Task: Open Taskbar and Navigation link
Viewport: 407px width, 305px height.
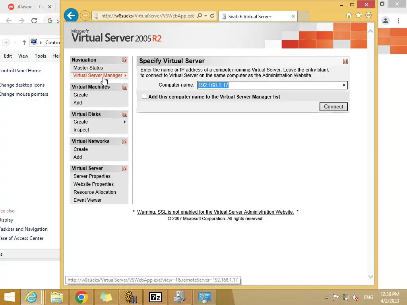Action: (23, 229)
